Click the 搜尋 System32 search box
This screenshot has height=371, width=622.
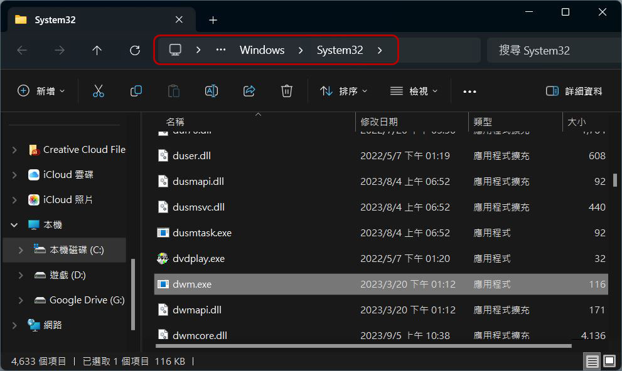coord(554,50)
